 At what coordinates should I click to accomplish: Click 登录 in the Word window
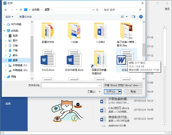167,9
